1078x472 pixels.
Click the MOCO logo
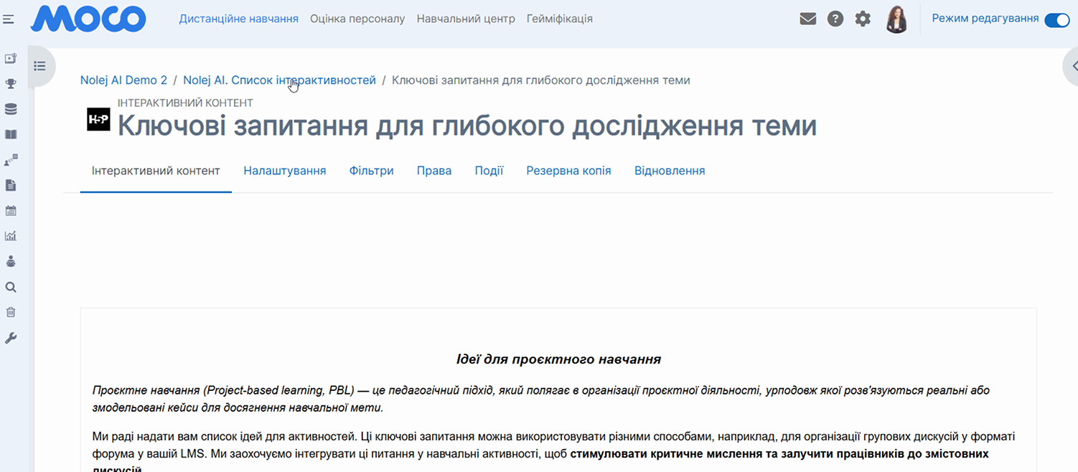(x=88, y=19)
